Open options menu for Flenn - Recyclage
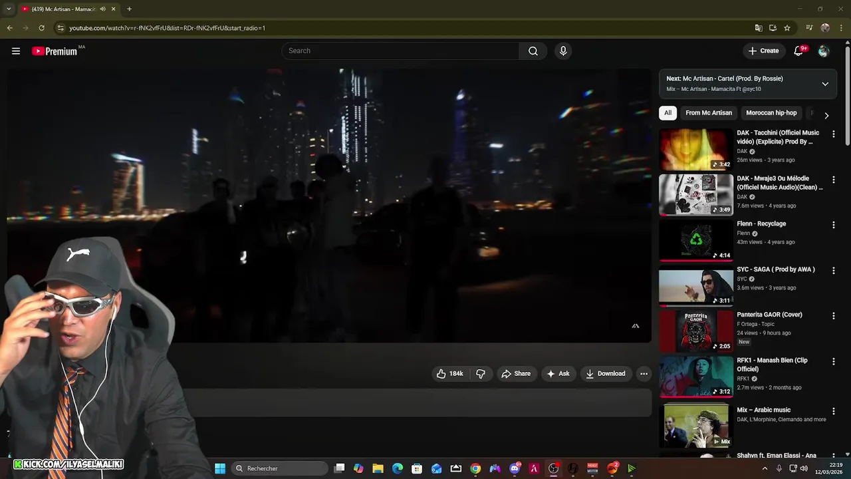 coord(833,226)
